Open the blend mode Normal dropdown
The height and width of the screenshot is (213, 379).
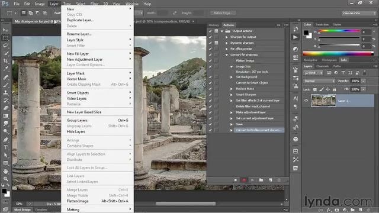319,81
